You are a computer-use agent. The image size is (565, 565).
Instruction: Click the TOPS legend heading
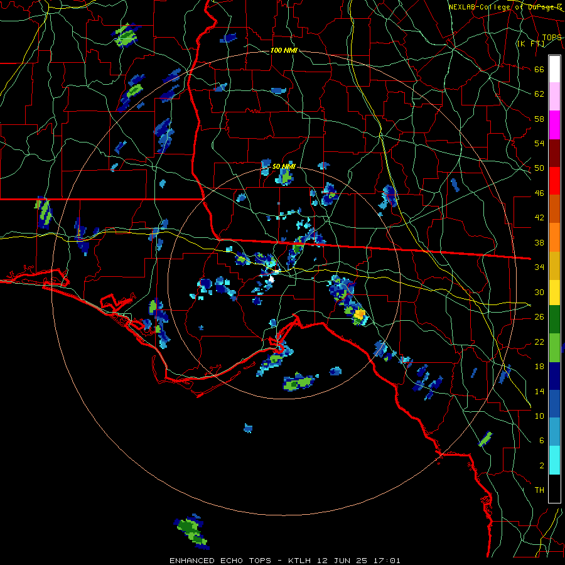click(x=552, y=37)
